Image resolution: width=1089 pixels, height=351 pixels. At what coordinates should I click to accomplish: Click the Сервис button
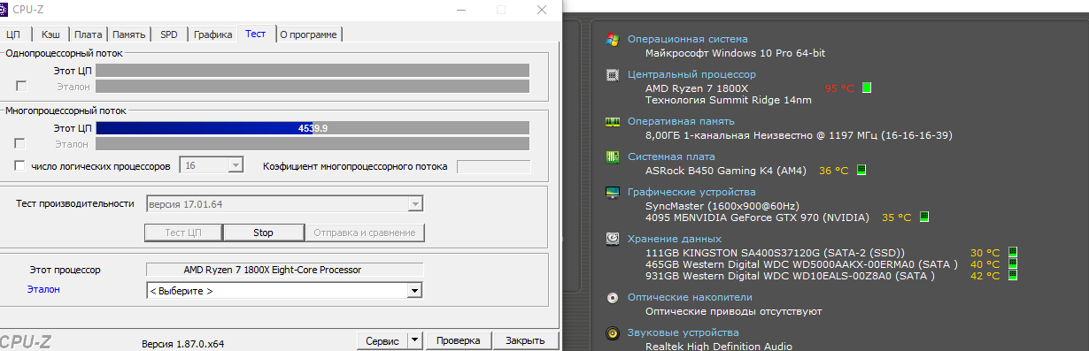pyautogui.click(x=382, y=340)
